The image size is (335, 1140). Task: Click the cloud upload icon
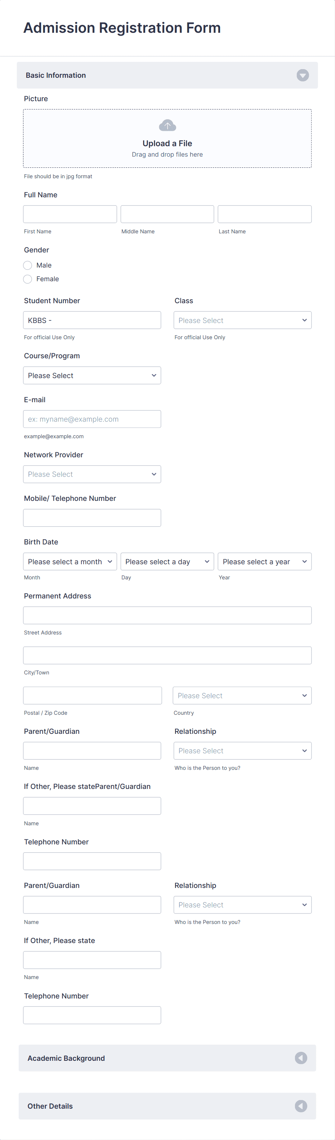pos(167,125)
